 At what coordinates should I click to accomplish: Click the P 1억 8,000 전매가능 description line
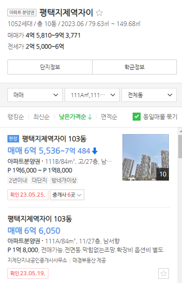pos(85,250)
